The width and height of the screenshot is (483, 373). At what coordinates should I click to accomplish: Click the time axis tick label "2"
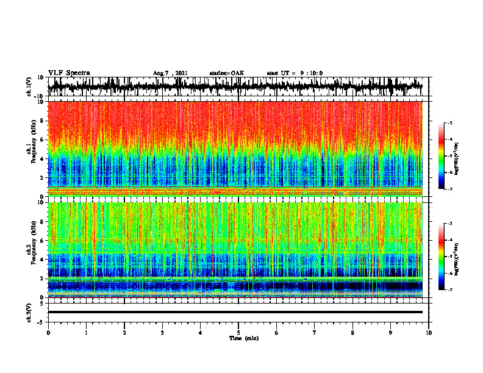124,333
